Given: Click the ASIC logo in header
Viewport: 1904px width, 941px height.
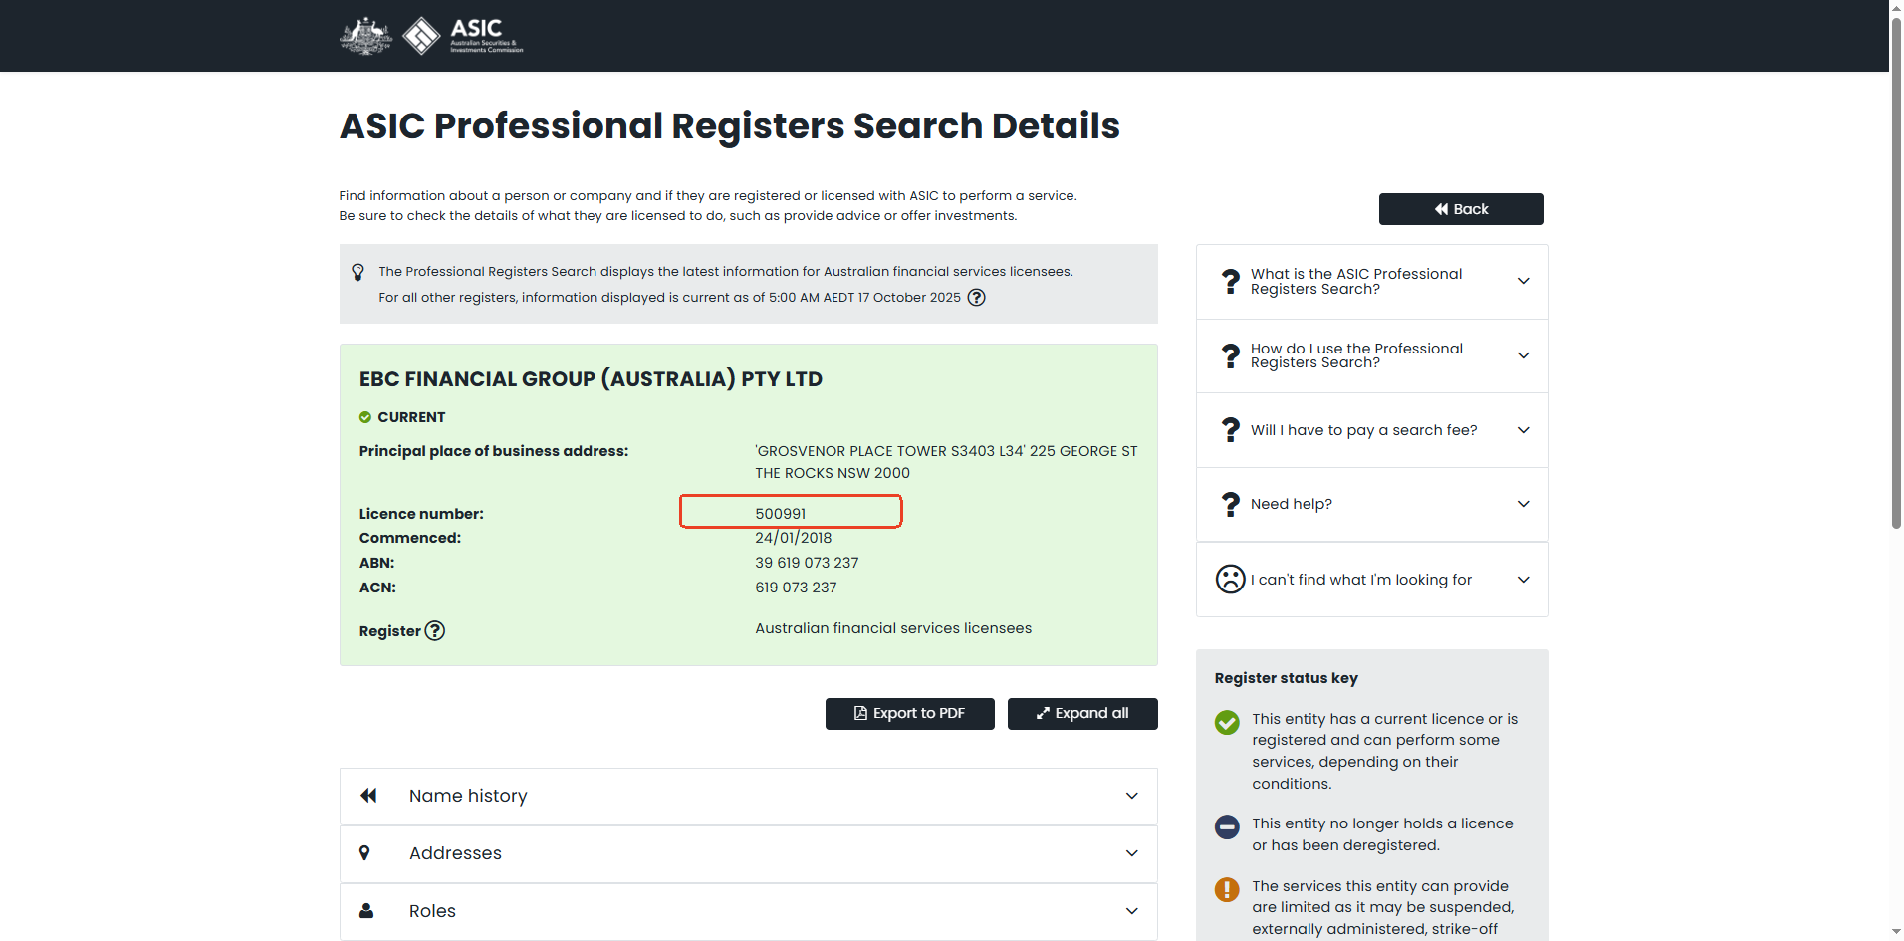Looking at the screenshot, I should tap(464, 36).
